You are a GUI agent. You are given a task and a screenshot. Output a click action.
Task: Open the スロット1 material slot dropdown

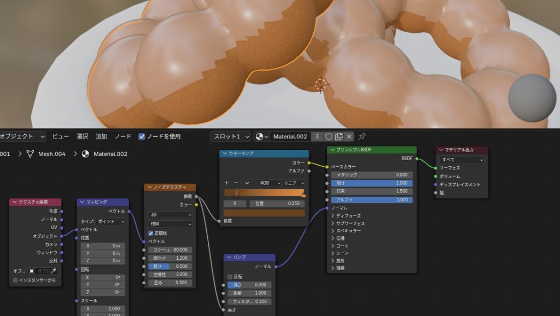pyautogui.click(x=231, y=136)
